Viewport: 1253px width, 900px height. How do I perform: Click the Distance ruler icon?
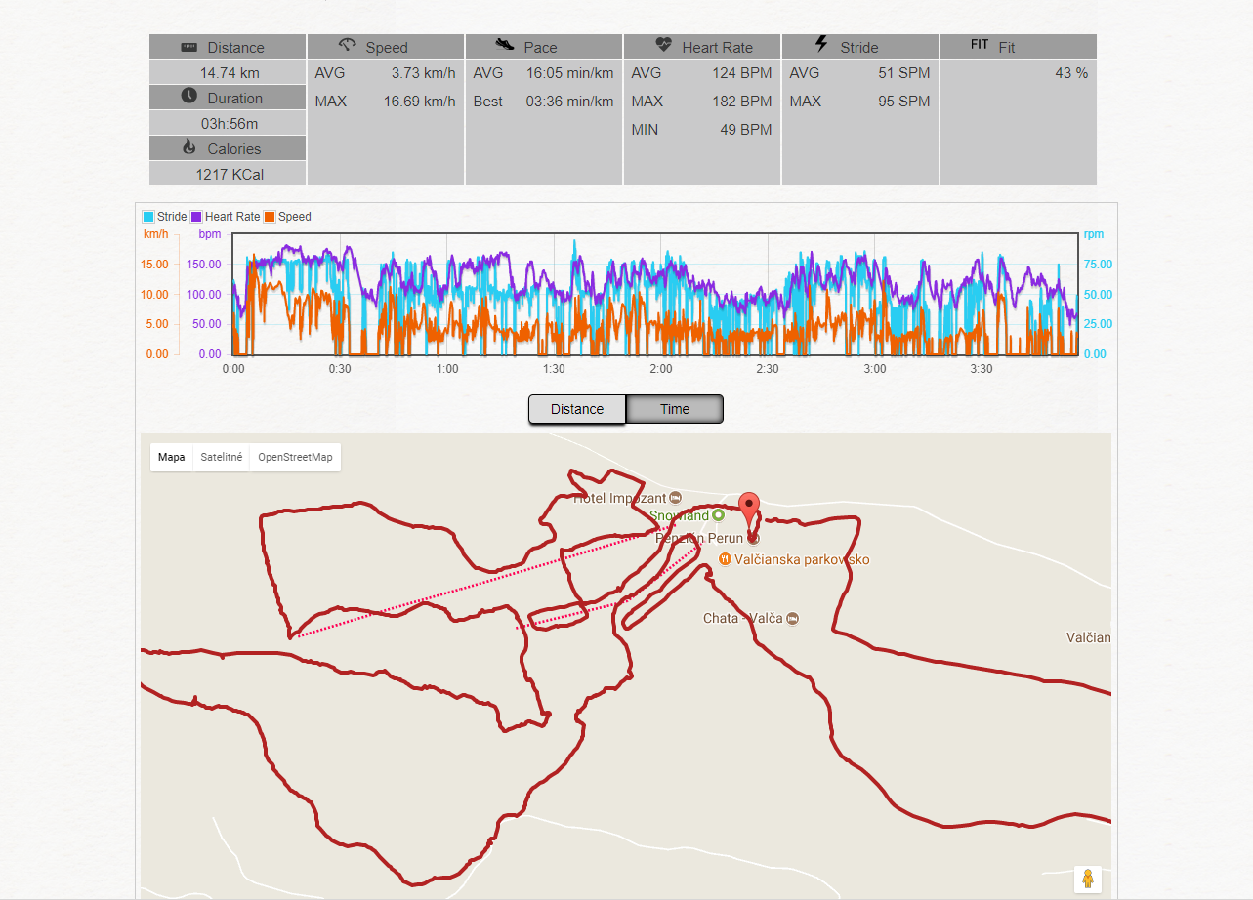(x=189, y=48)
